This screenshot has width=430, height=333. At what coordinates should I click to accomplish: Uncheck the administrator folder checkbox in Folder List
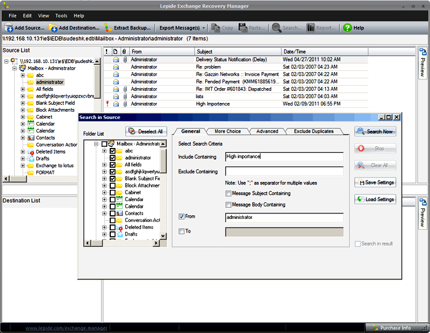(113, 158)
